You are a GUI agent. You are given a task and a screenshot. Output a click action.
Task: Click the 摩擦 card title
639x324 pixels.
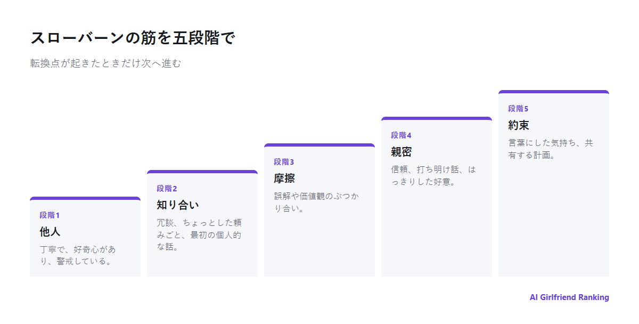click(x=284, y=179)
